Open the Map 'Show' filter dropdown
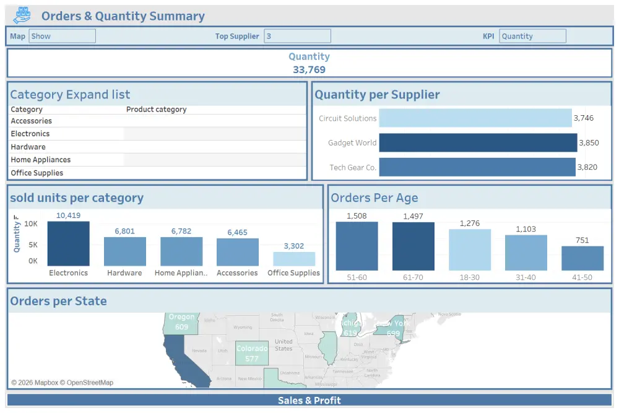The image size is (619, 413). 62,36
